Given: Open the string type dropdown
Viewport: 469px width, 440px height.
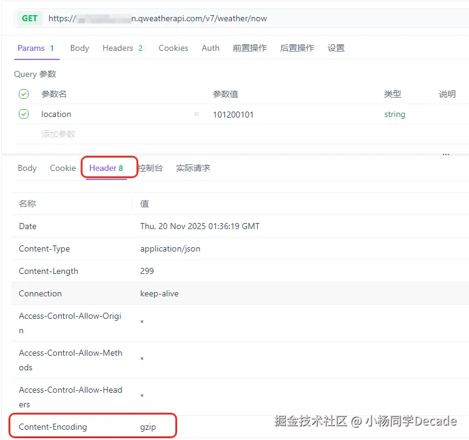Looking at the screenshot, I should pyautogui.click(x=394, y=115).
